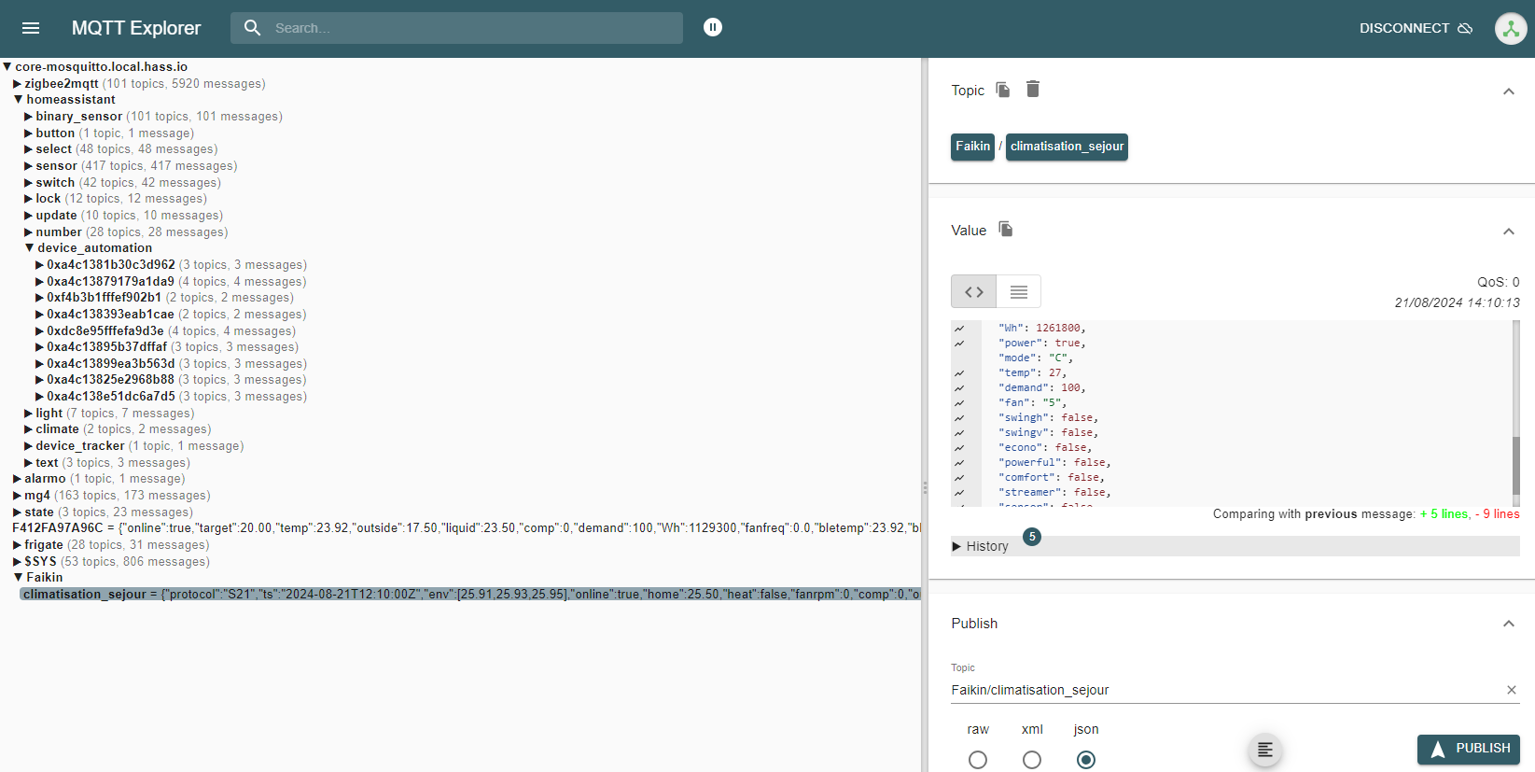Image resolution: width=1535 pixels, height=772 pixels.
Task: Click the search magnifier icon
Action: [252, 28]
